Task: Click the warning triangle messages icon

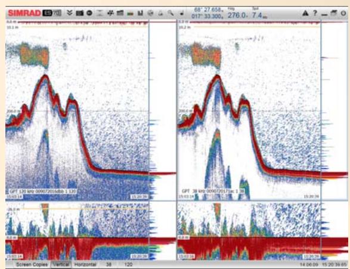Action: (x=305, y=13)
